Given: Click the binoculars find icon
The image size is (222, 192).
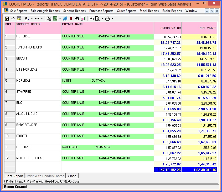Looking at the screenshot, I should click(77, 18).
